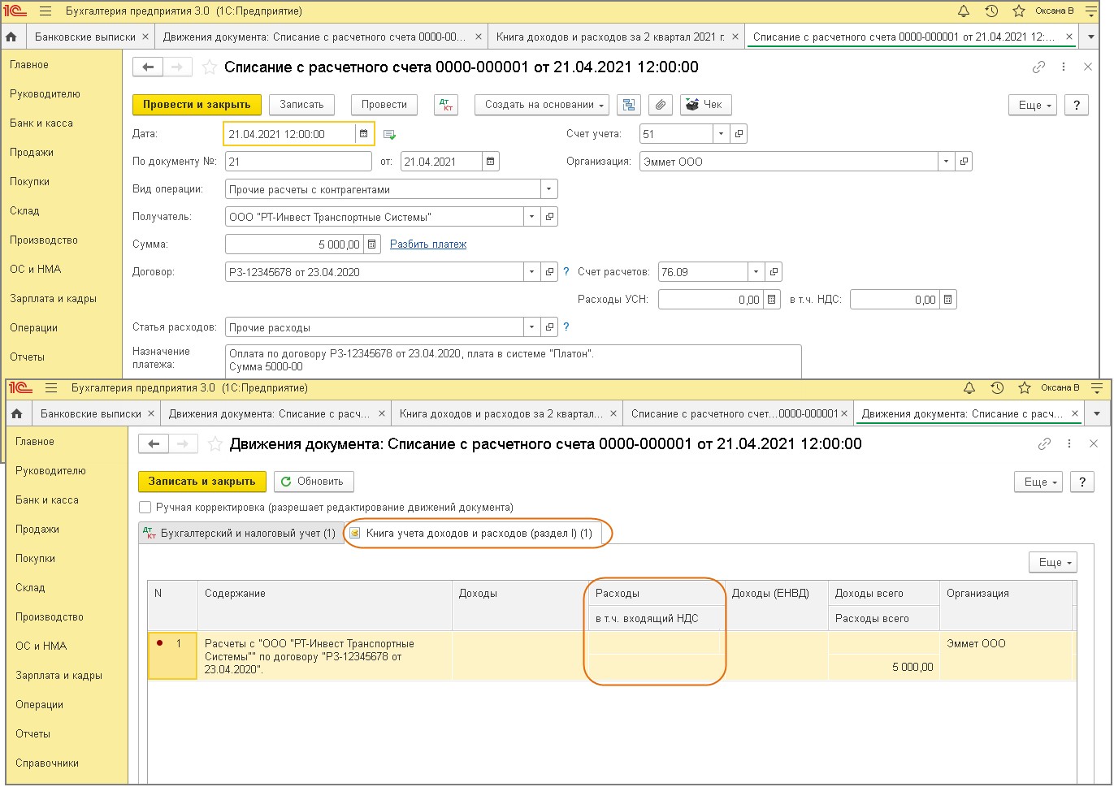This screenshot has width=1114, height=787.
Task: Open calendar picker for Дата field
Action: click(363, 134)
